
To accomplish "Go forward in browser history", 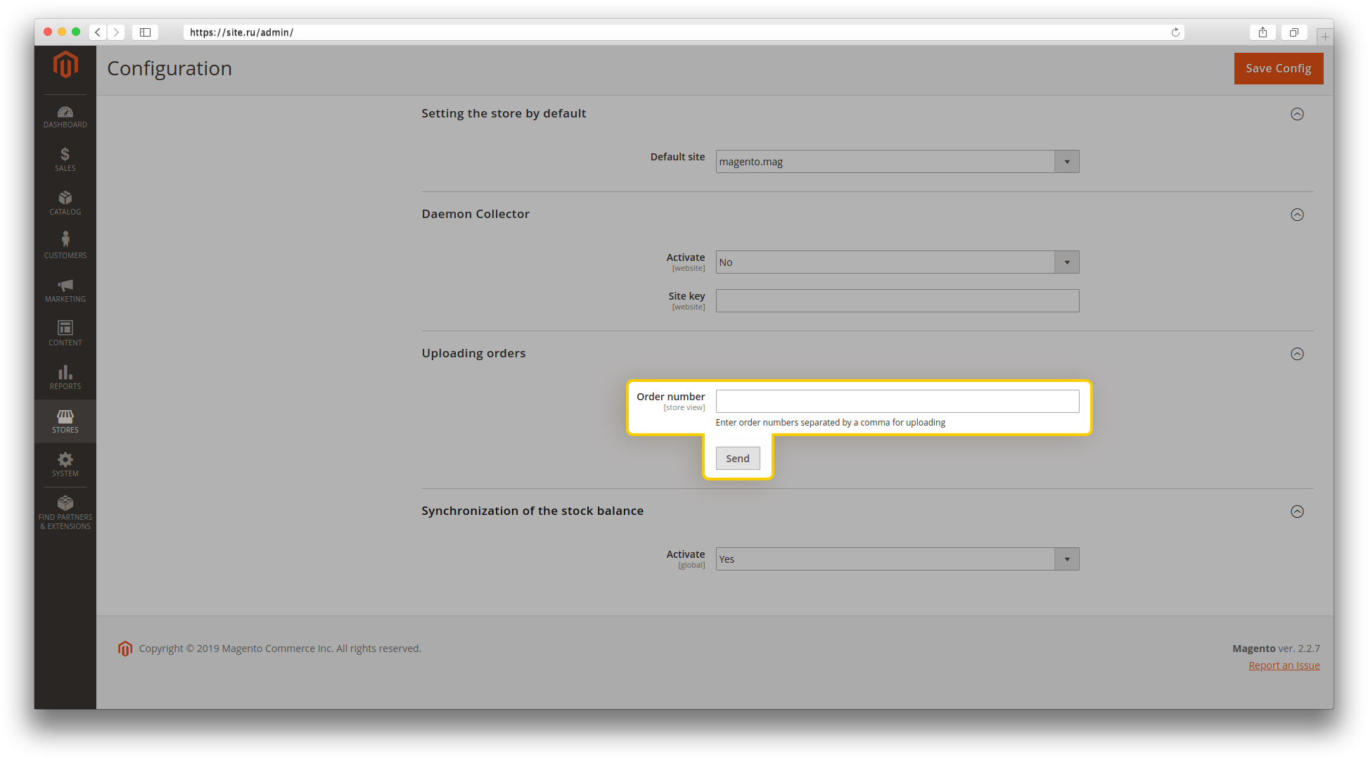I will [x=117, y=32].
